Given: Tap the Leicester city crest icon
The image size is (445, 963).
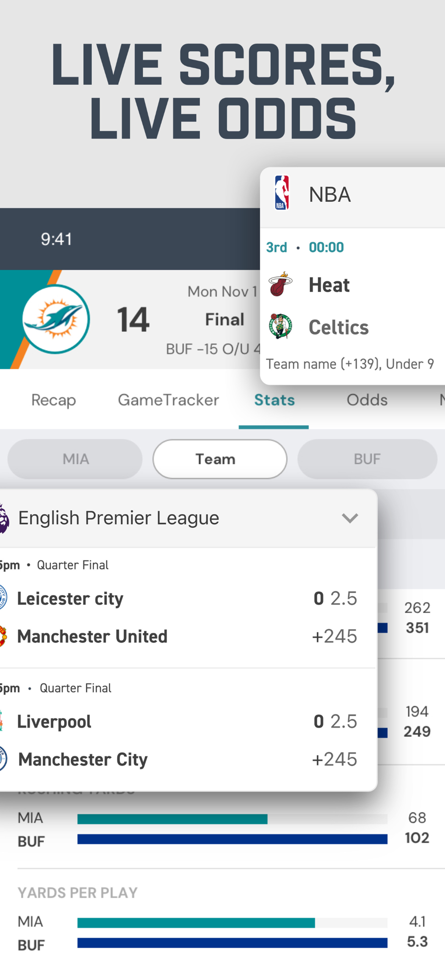Looking at the screenshot, I should [3, 598].
